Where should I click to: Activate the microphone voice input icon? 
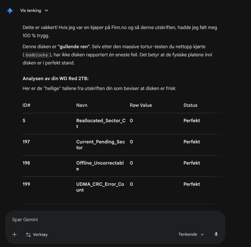click(216, 234)
